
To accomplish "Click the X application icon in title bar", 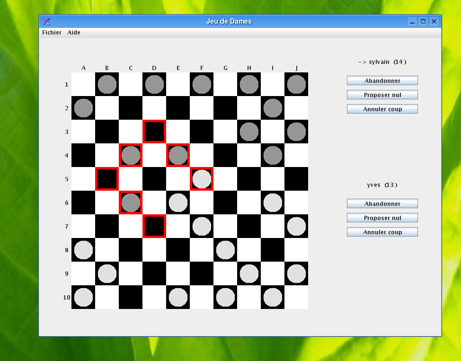I will 46,21.
